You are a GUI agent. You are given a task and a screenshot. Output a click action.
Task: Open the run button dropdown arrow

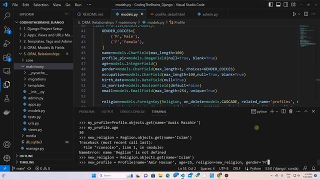[299, 14]
